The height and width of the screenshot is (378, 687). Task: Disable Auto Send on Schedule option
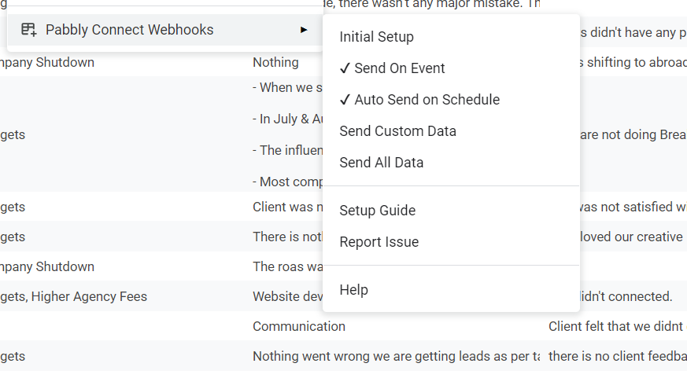(419, 100)
